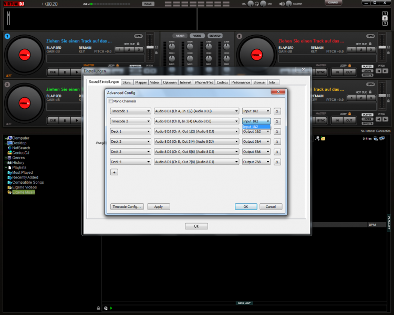Click Cancel in Advanced Config
394x315 pixels.
271,207
